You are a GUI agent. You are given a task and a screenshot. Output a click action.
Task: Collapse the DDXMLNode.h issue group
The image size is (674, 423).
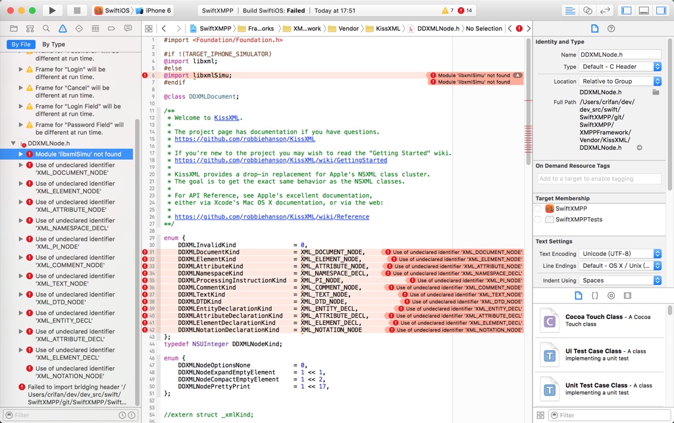click(x=13, y=143)
